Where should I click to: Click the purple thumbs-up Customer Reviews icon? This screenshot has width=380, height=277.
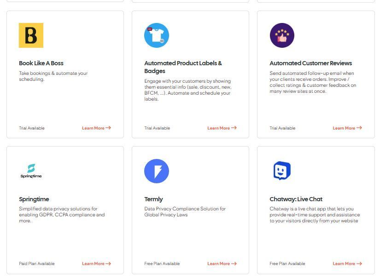[x=282, y=35]
